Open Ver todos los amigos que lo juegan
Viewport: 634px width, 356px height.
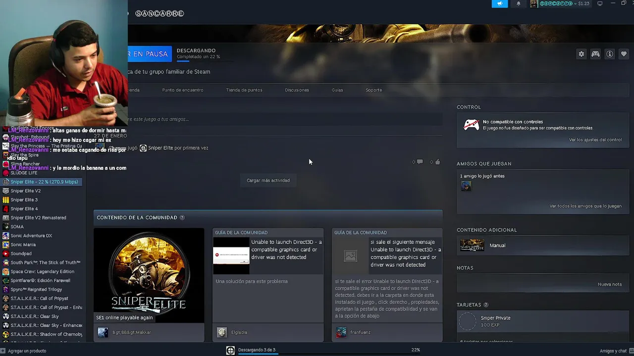(585, 206)
